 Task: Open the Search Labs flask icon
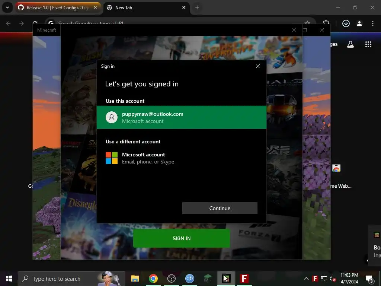click(350, 44)
